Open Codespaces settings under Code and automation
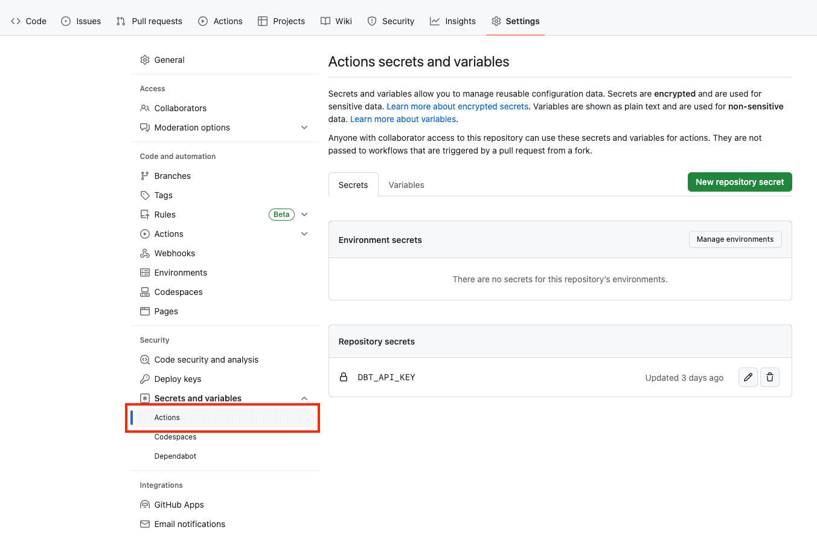817x544 pixels. (x=178, y=292)
